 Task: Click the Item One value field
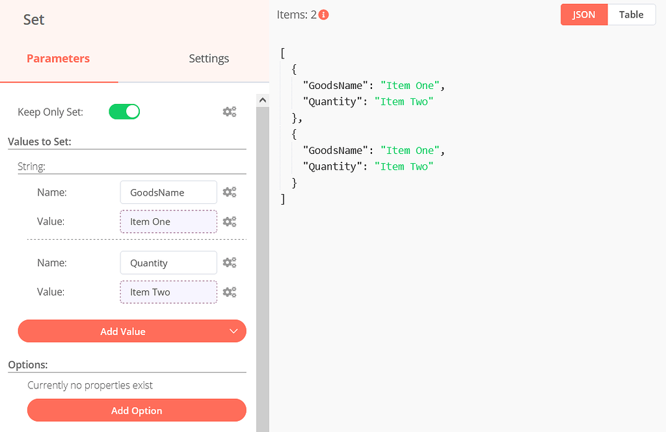pyautogui.click(x=168, y=222)
